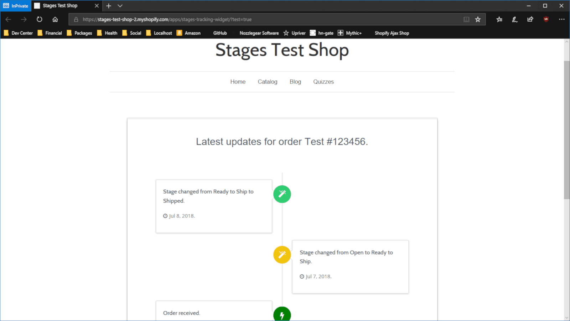Navigate back using the back arrow
This screenshot has height=321, width=570.
coord(8,19)
